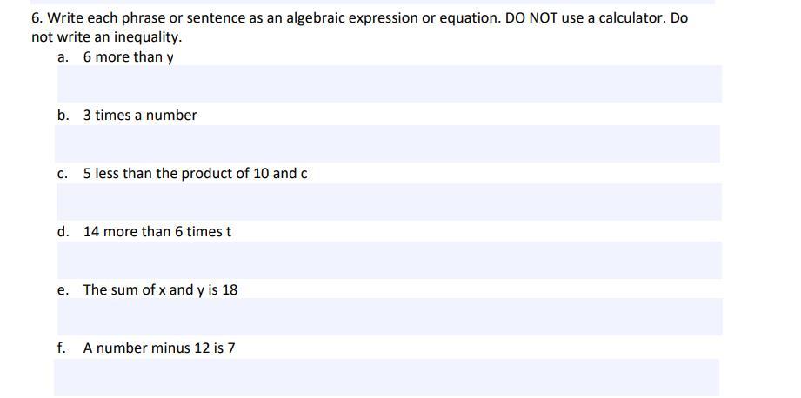The height and width of the screenshot is (398, 801).
Task: Click the item label 'b.'
Action: tap(63, 116)
